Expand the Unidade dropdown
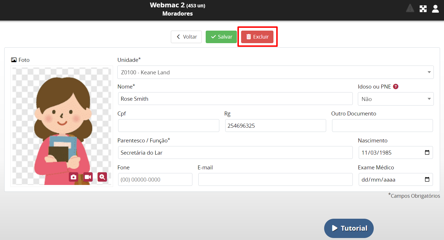The height and width of the screenshot is (240, 444). pos(275,72)
